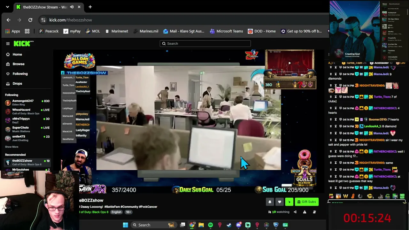Open xMrsTrippyx channel from Following list
The width and height of the screenshot is (409, 230).
pyautogui.click(x=27, y=120)
